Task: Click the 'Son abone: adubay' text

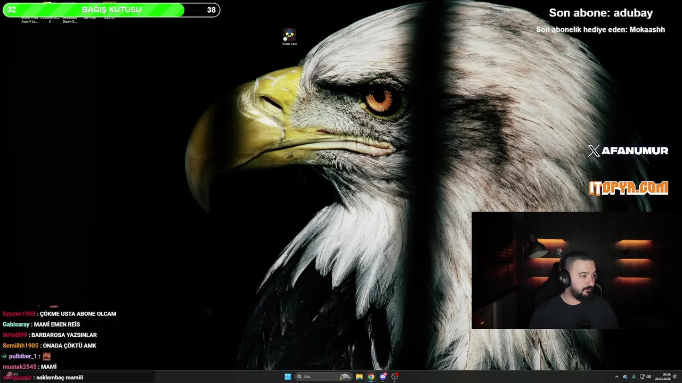Action: pyautogui.click(x=601, y=13)
